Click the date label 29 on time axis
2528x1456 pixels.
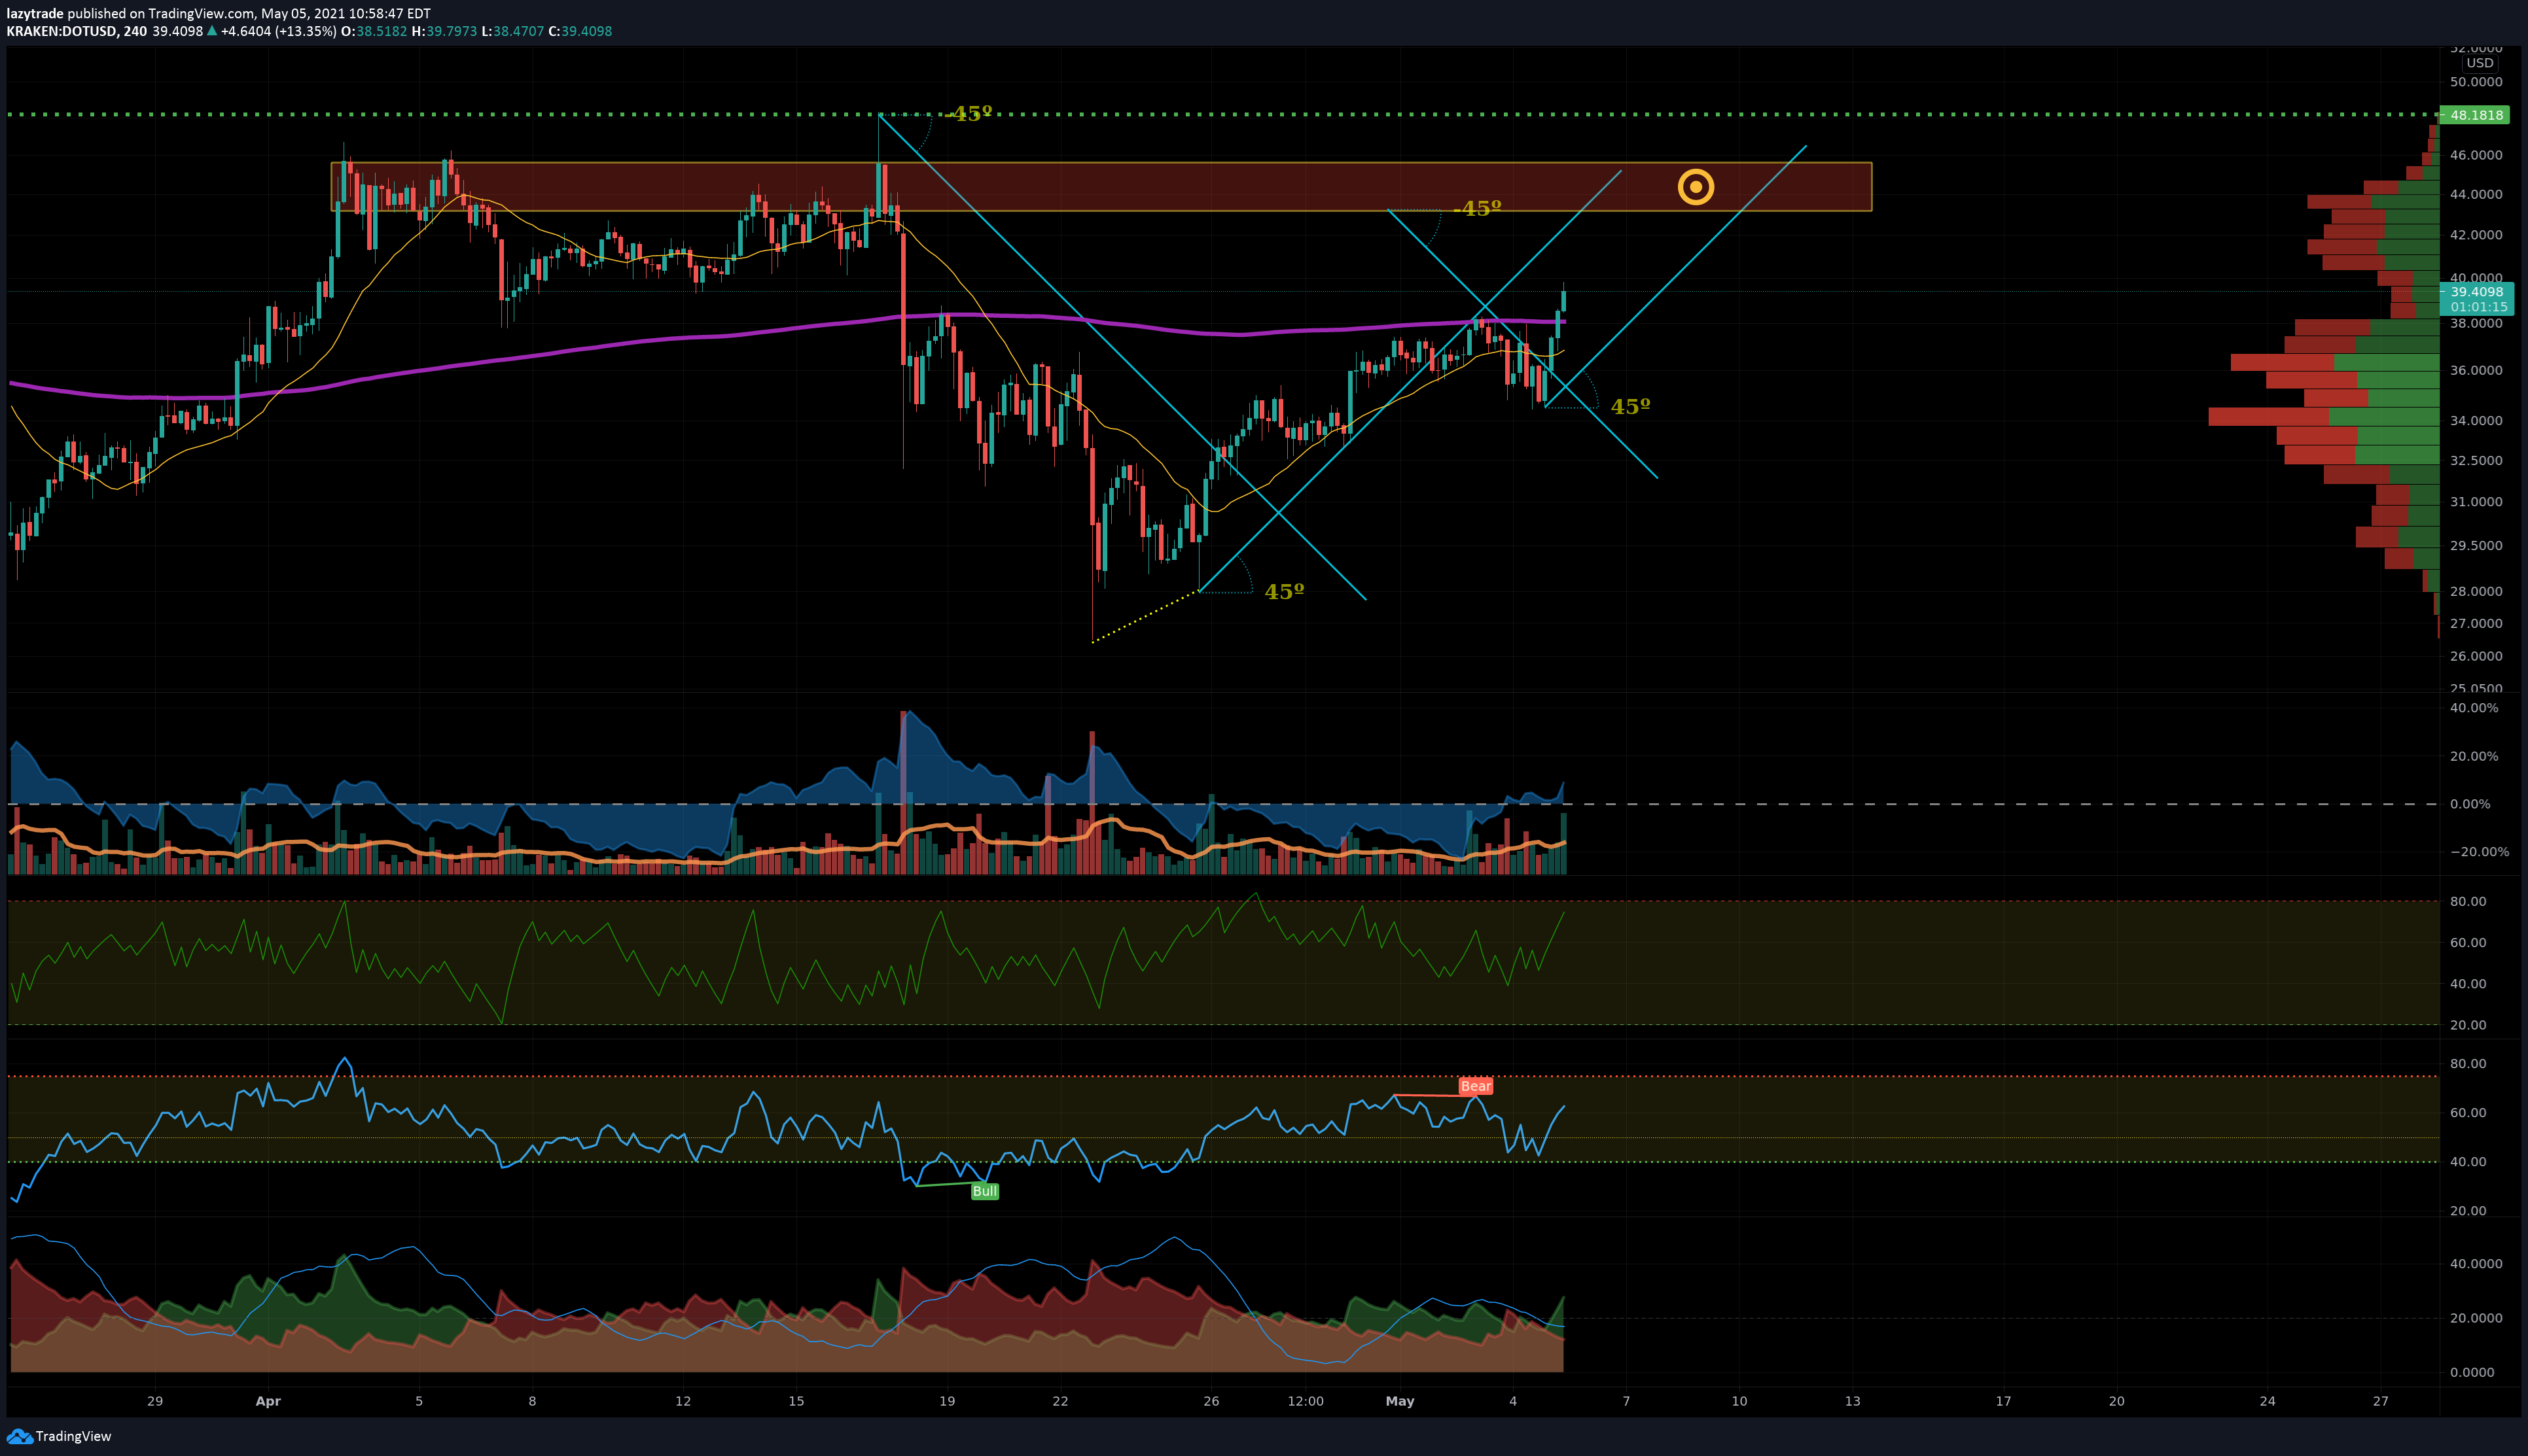point(155,1401)
